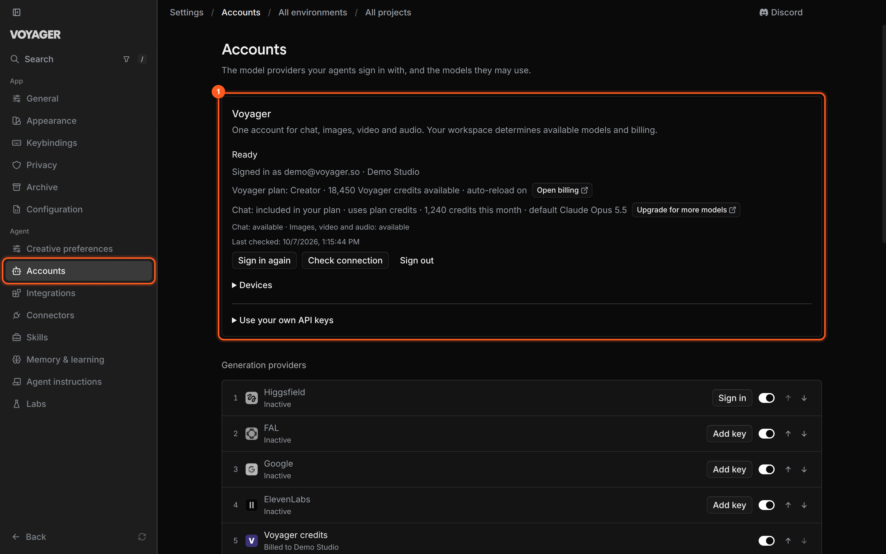886x554 pixels.
Task: Go to Appearance settings
Action: [x=79, y=121]
